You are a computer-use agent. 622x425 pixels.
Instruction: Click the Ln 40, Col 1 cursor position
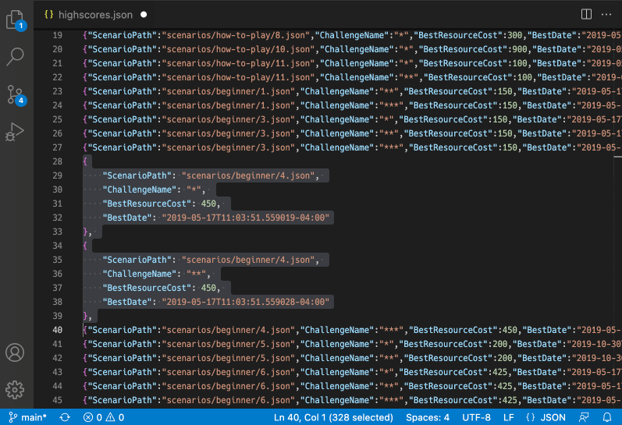333,417
